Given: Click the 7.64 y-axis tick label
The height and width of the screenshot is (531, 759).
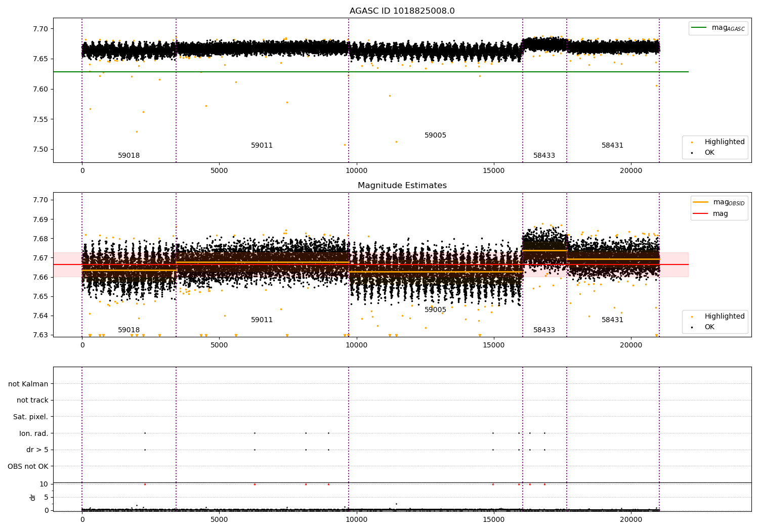Looking at the screenshot, I should click(x=40, y=316).
